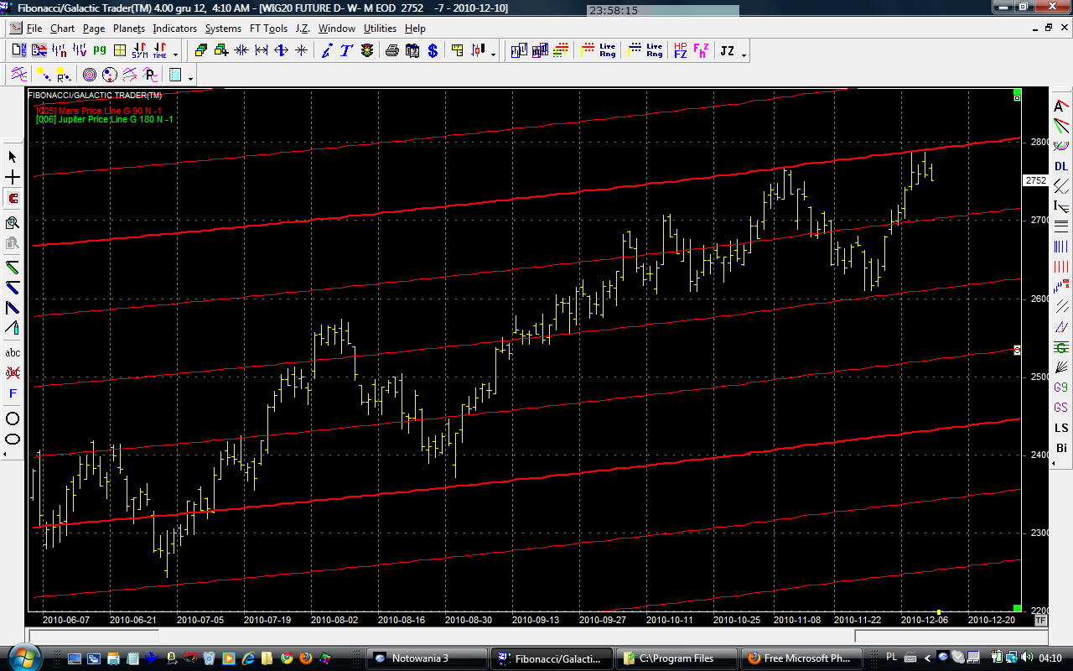Click the traffic light icon

pyautogui.click(x=367, y=50)
